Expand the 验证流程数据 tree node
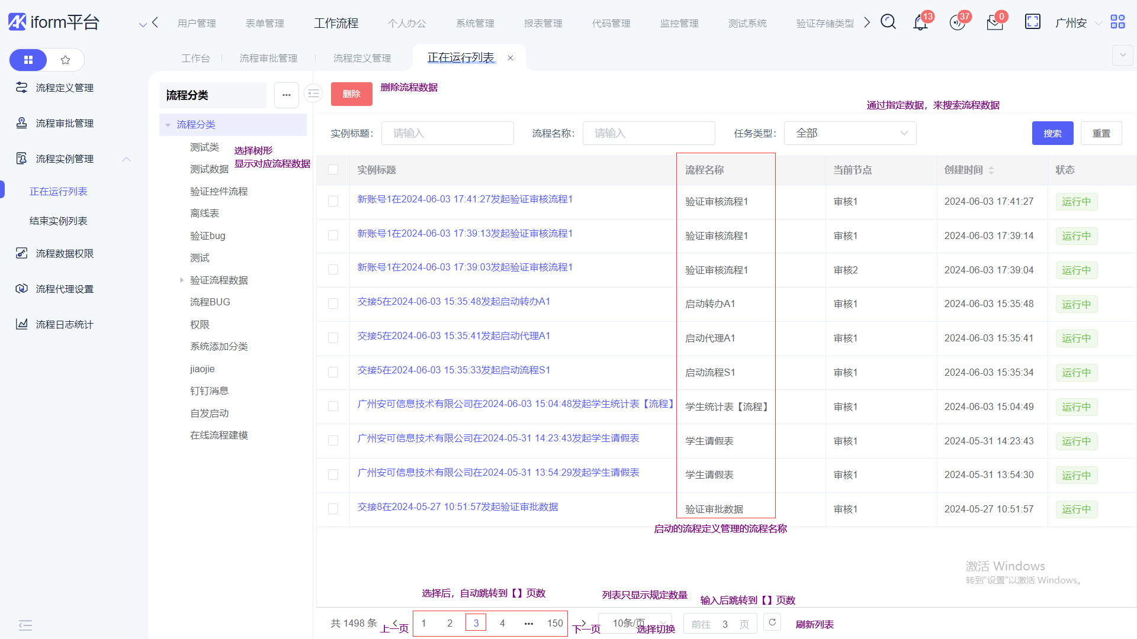 point(182,280)
